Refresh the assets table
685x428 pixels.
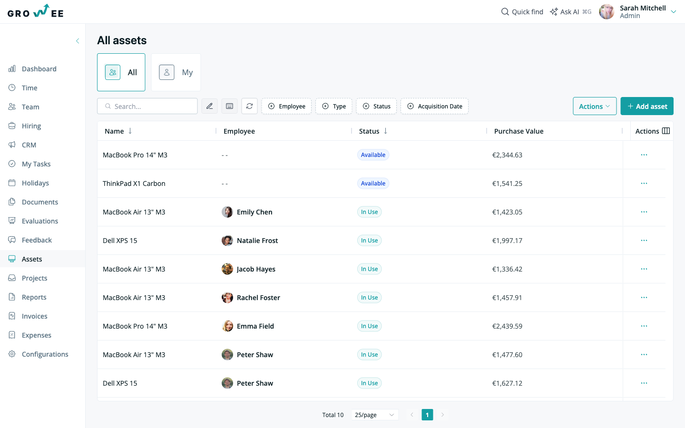(x=249, y=106)
